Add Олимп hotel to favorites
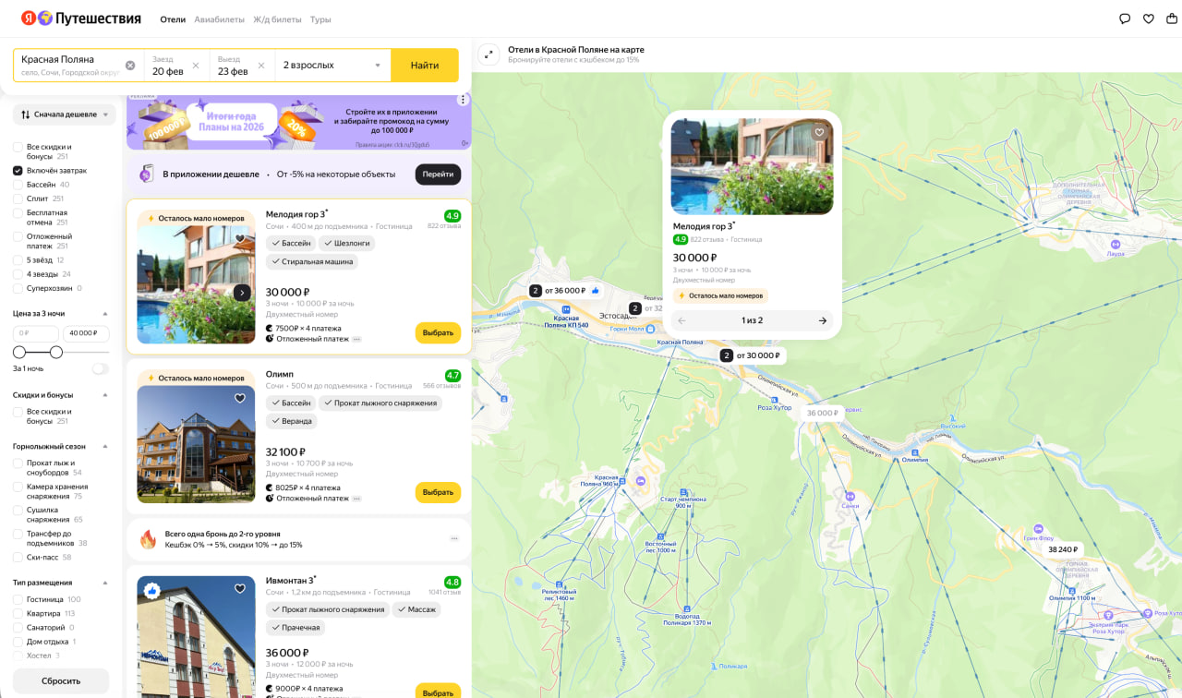The width and height of the screenshot is (1182, 698). [240, 399]
